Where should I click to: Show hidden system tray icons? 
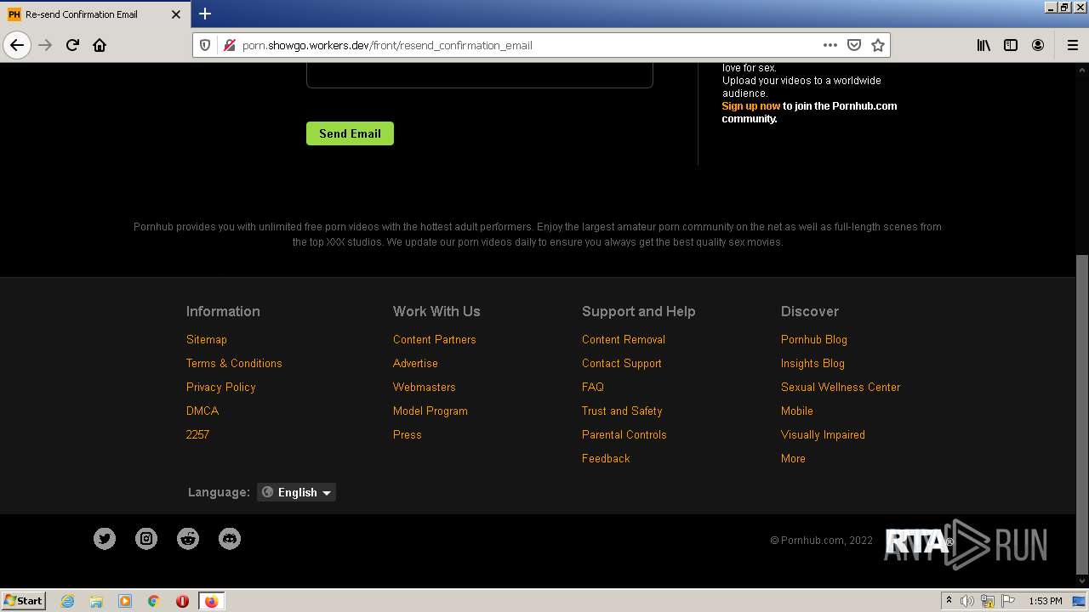click(x=949, y=601)
